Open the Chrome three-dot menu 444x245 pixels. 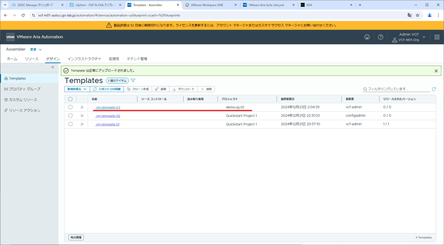(x=438, y=15)
